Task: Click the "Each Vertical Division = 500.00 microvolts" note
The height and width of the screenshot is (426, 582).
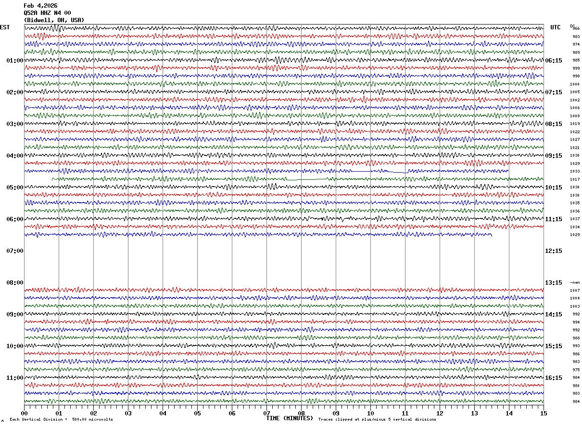Action: click(61, 420)
